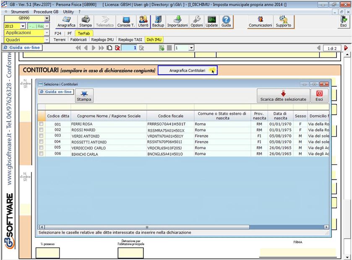Open Guida on-line in main navigation bar
This screenshot has height=260, width=352.
pos(22,47)
